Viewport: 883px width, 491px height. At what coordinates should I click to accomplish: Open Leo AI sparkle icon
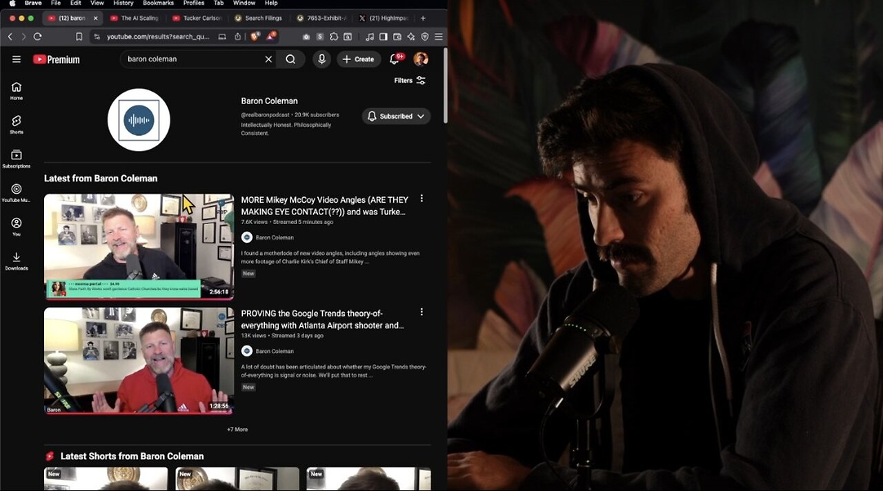(411, 37)
